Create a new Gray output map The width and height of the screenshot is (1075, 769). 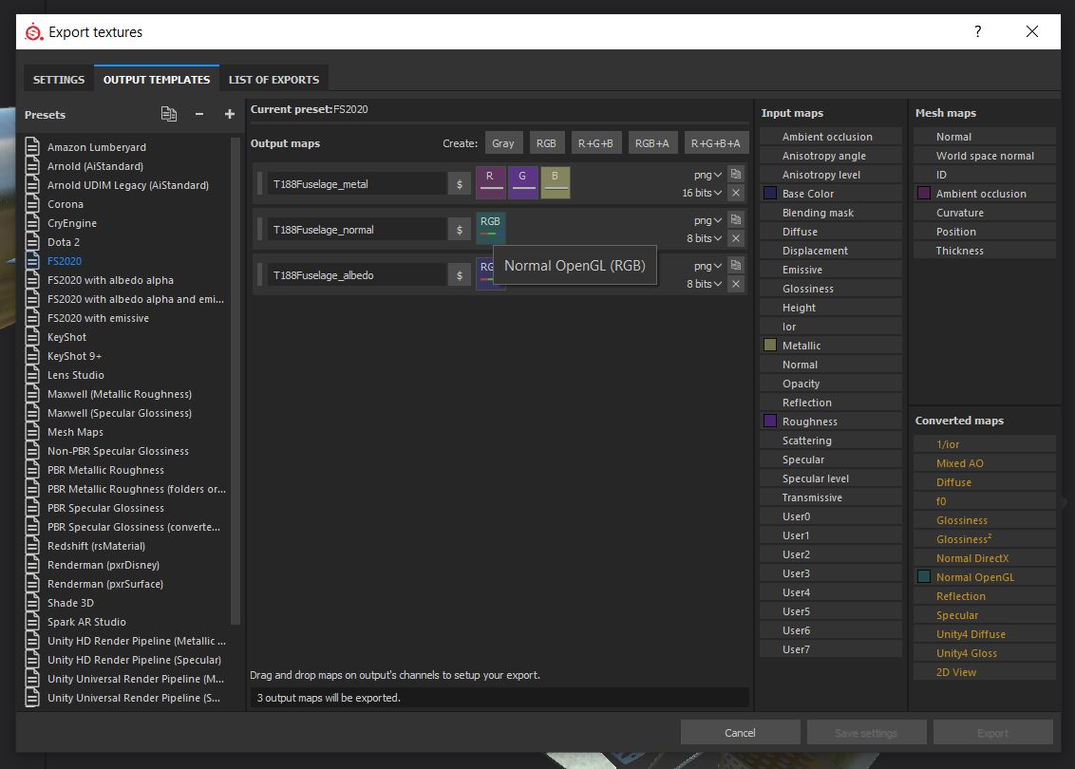[503, 143]
